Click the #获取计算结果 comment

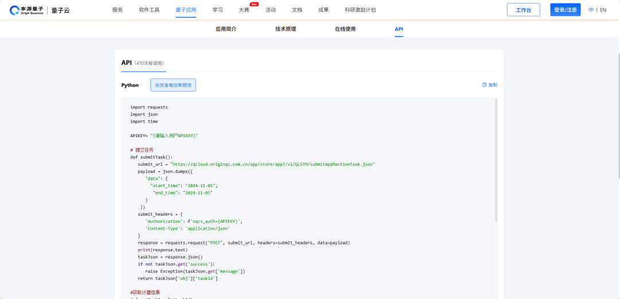[145, 293]
